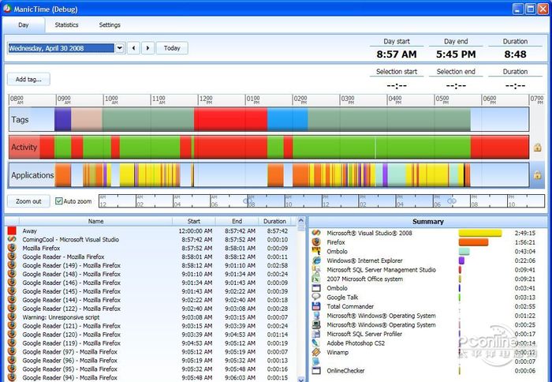Click the activity list scrollbar up arrow
The image size is (552, 382).
click(301, 221)
